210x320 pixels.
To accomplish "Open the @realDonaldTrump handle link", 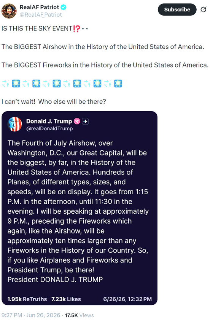I will (x=49, y=129).
